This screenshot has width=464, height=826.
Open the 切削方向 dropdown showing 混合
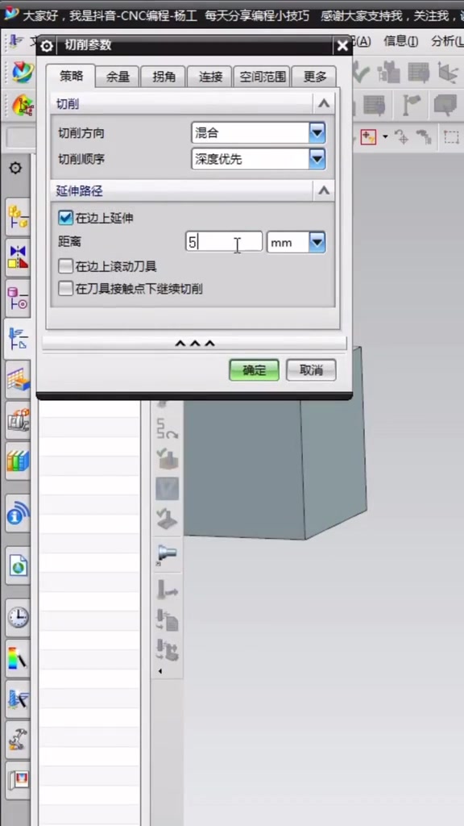(x=258, y=133)
